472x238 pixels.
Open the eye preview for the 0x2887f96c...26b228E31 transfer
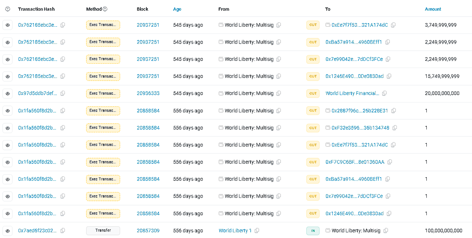(7, 111)
